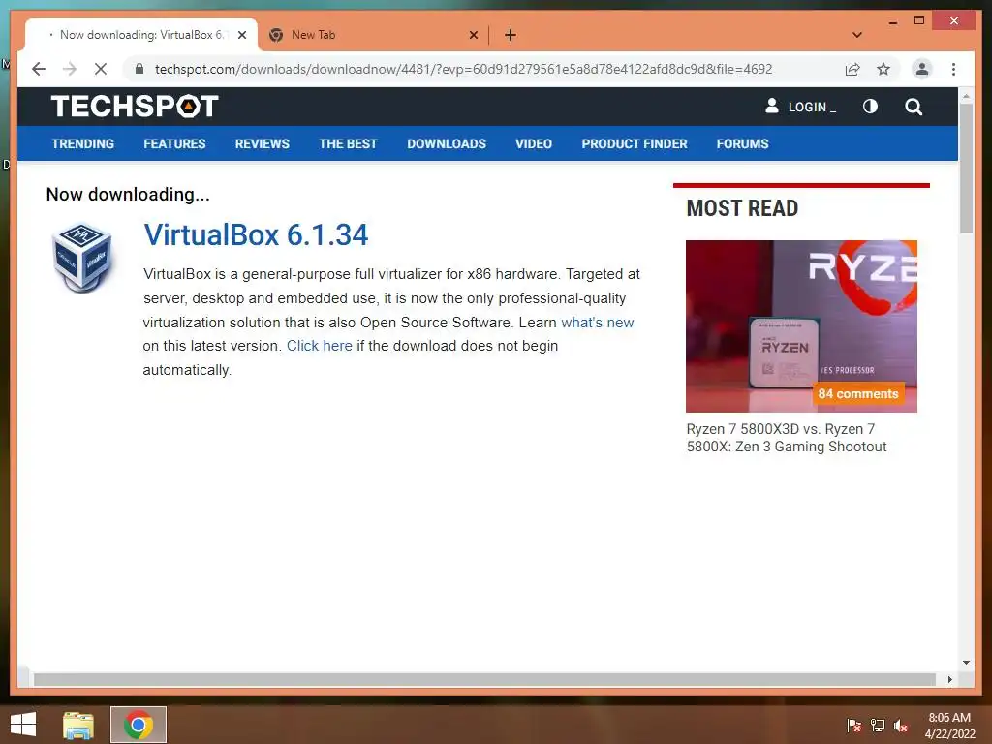
Task: Open the network tray icon
Action: [878, 725]
